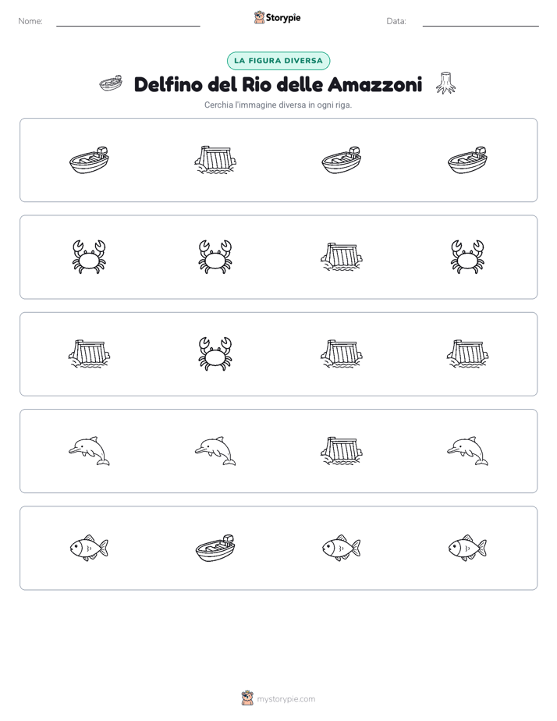Click the dam among crabs in row two
This screenshot has width=557, height=721.
click(x=341, y=257)
